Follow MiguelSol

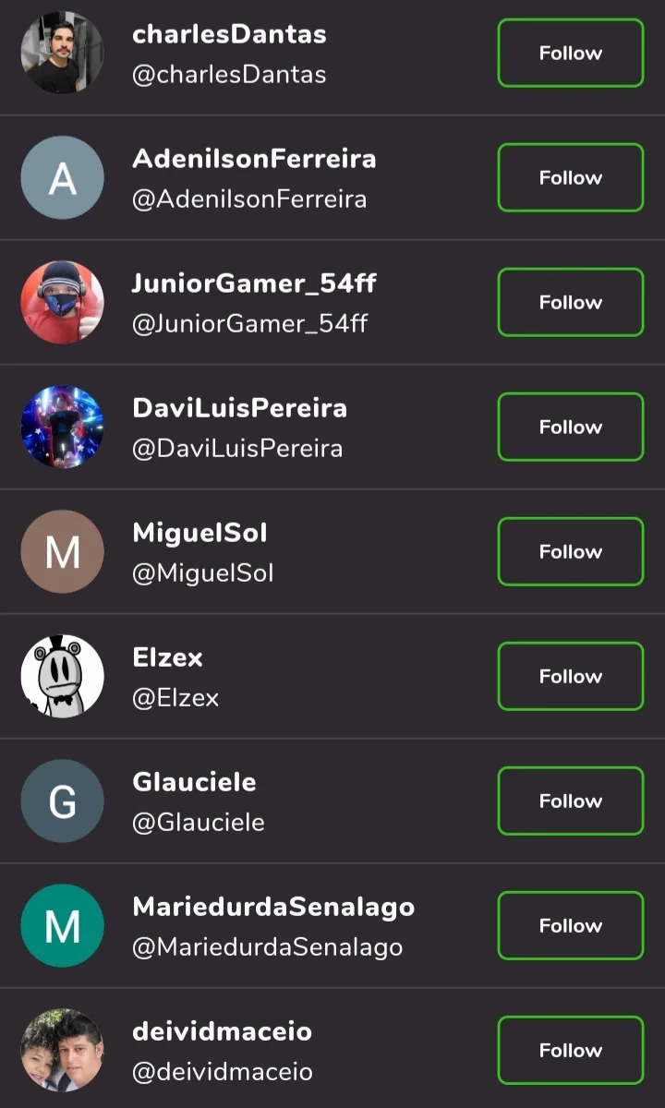[x=570, y=552]
